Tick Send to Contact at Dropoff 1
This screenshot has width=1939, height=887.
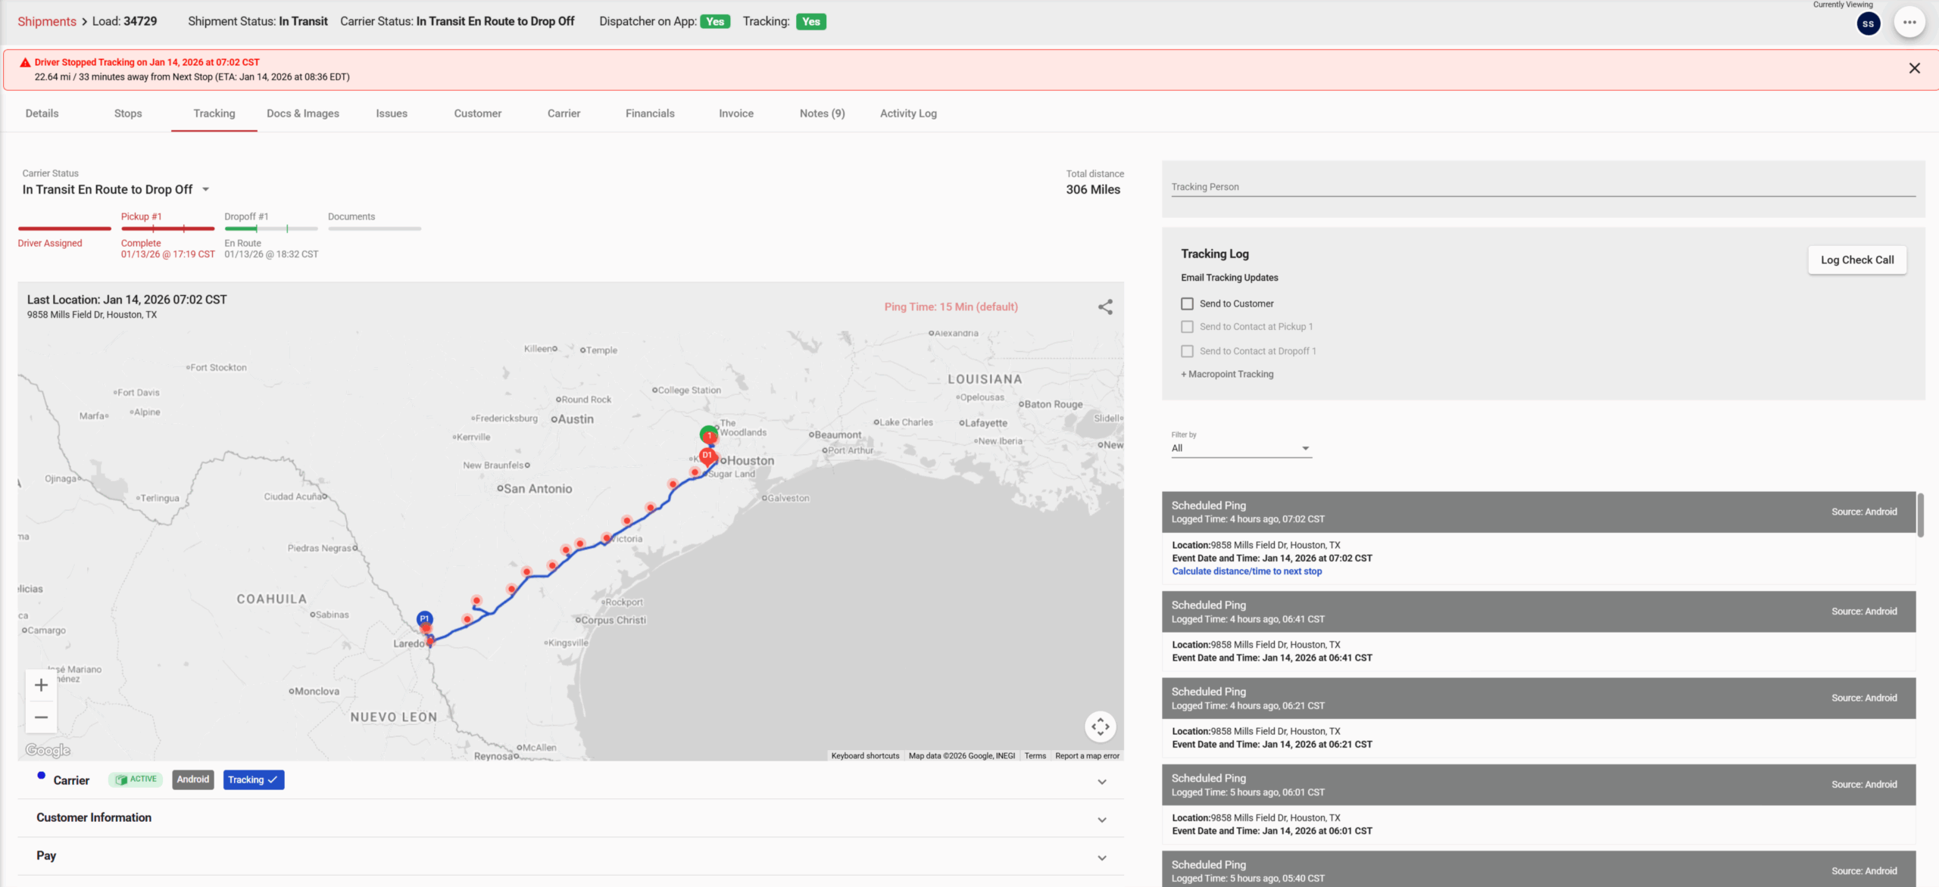[1187, 351]
